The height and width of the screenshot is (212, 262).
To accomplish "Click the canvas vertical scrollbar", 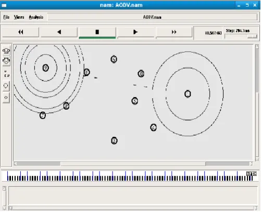I will tap(257, 102).
